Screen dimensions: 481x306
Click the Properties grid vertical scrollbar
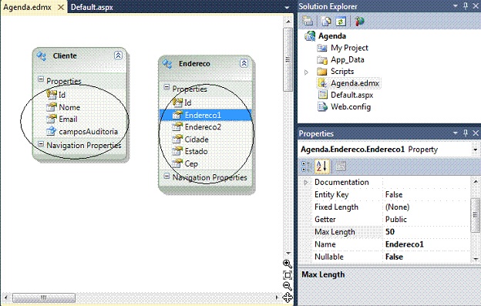coord(475,214)
